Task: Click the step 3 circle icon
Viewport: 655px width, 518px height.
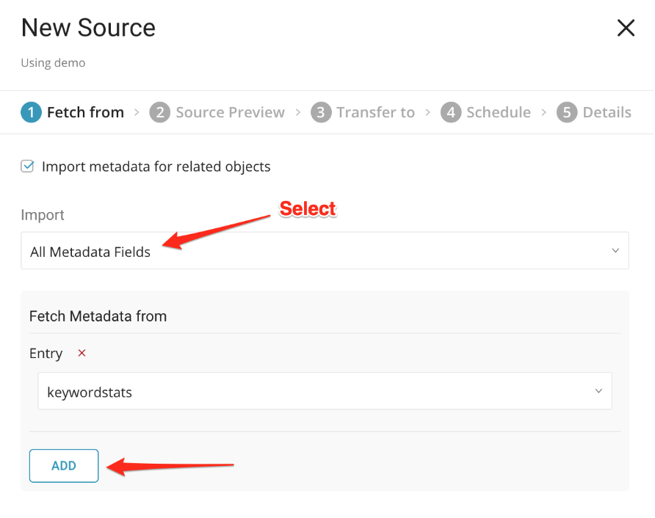Action: [x=320, y=112]
